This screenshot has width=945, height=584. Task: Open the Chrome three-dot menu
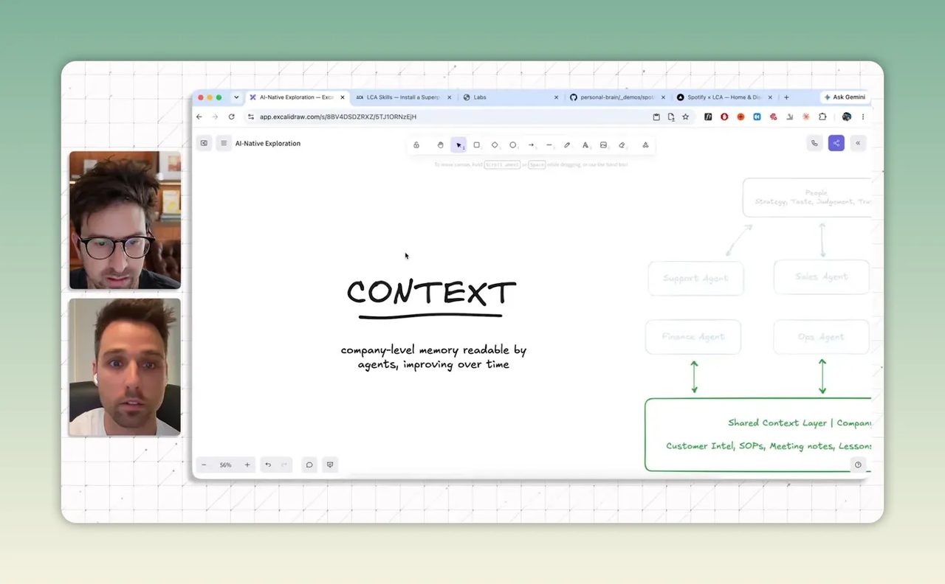pyautogui.click(x=862, y=117)
